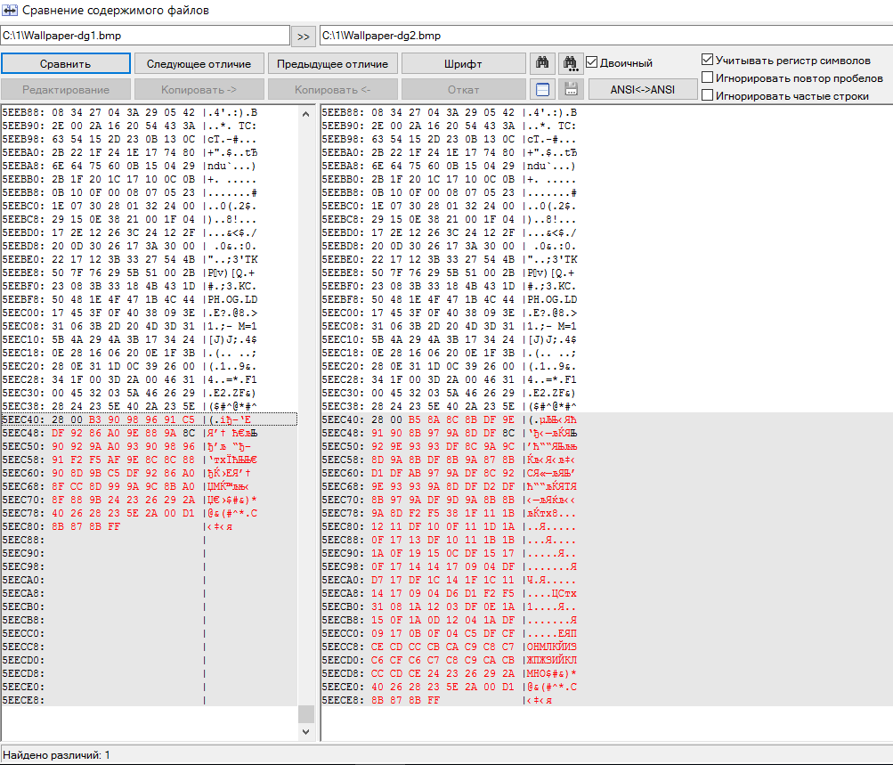Uncheck the Двоичный checkbox
This screenshot has width=893, height=765.
[591, 63]
